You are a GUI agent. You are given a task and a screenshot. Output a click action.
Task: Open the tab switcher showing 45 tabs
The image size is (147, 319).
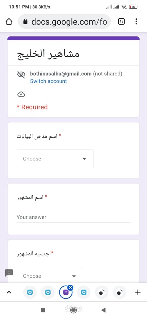pyautogui.click(x=121, y=21)
